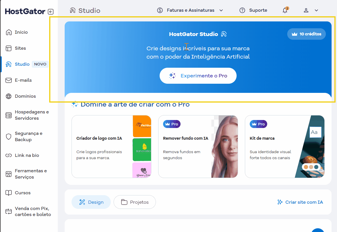The image size is (337, 232).
Task: Open the Kit de marca card
Action: (285, 147)
